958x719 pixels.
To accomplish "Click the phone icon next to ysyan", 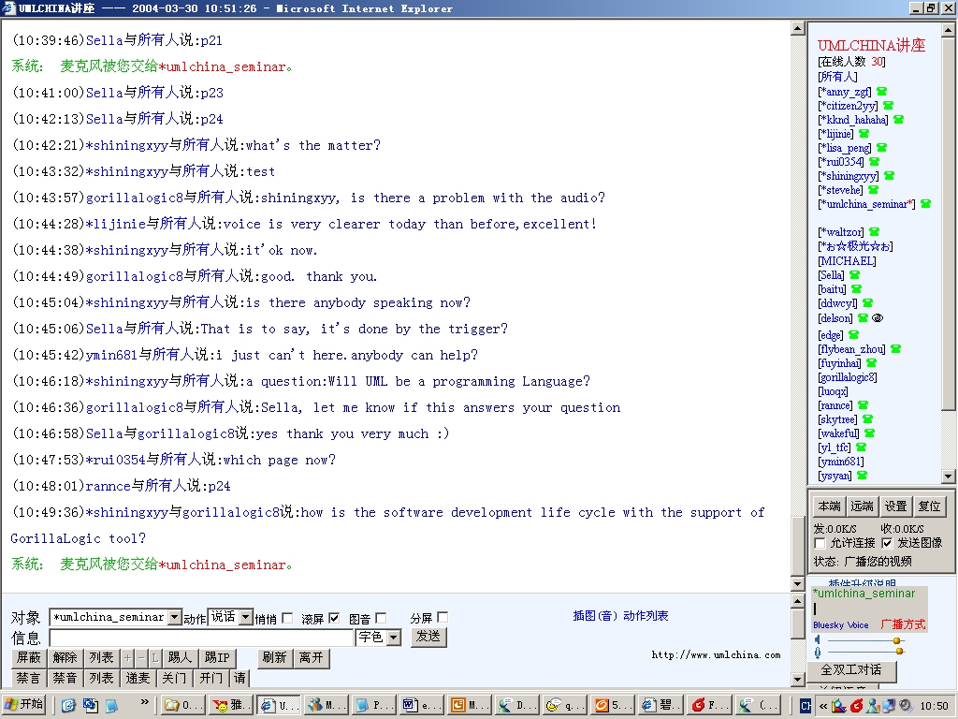I will coord(862,476).
